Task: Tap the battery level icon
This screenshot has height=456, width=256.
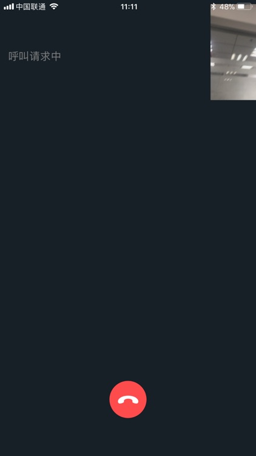Action: (244, 7)
